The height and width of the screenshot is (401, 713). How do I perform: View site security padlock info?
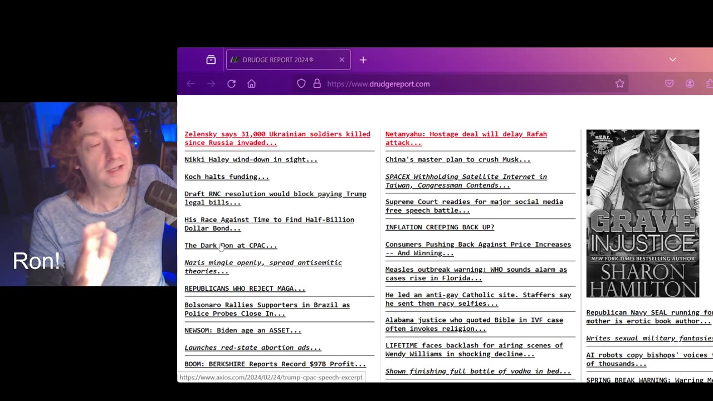317,84
